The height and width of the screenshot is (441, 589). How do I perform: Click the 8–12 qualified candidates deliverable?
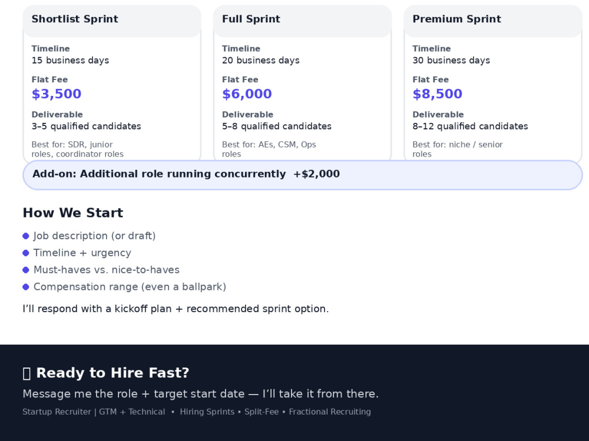470,126
